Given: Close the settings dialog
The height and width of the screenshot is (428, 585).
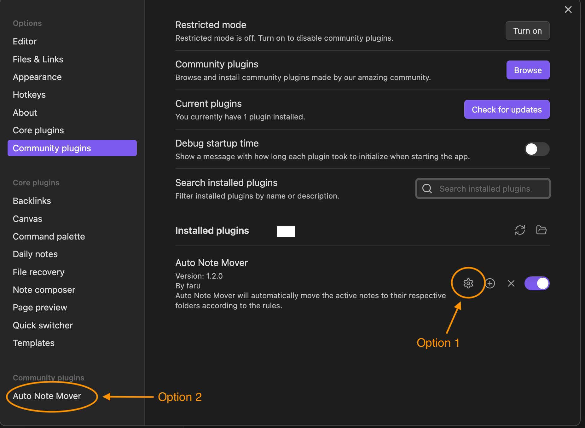Looking at the screenshot, I should (x=568, y=9).
